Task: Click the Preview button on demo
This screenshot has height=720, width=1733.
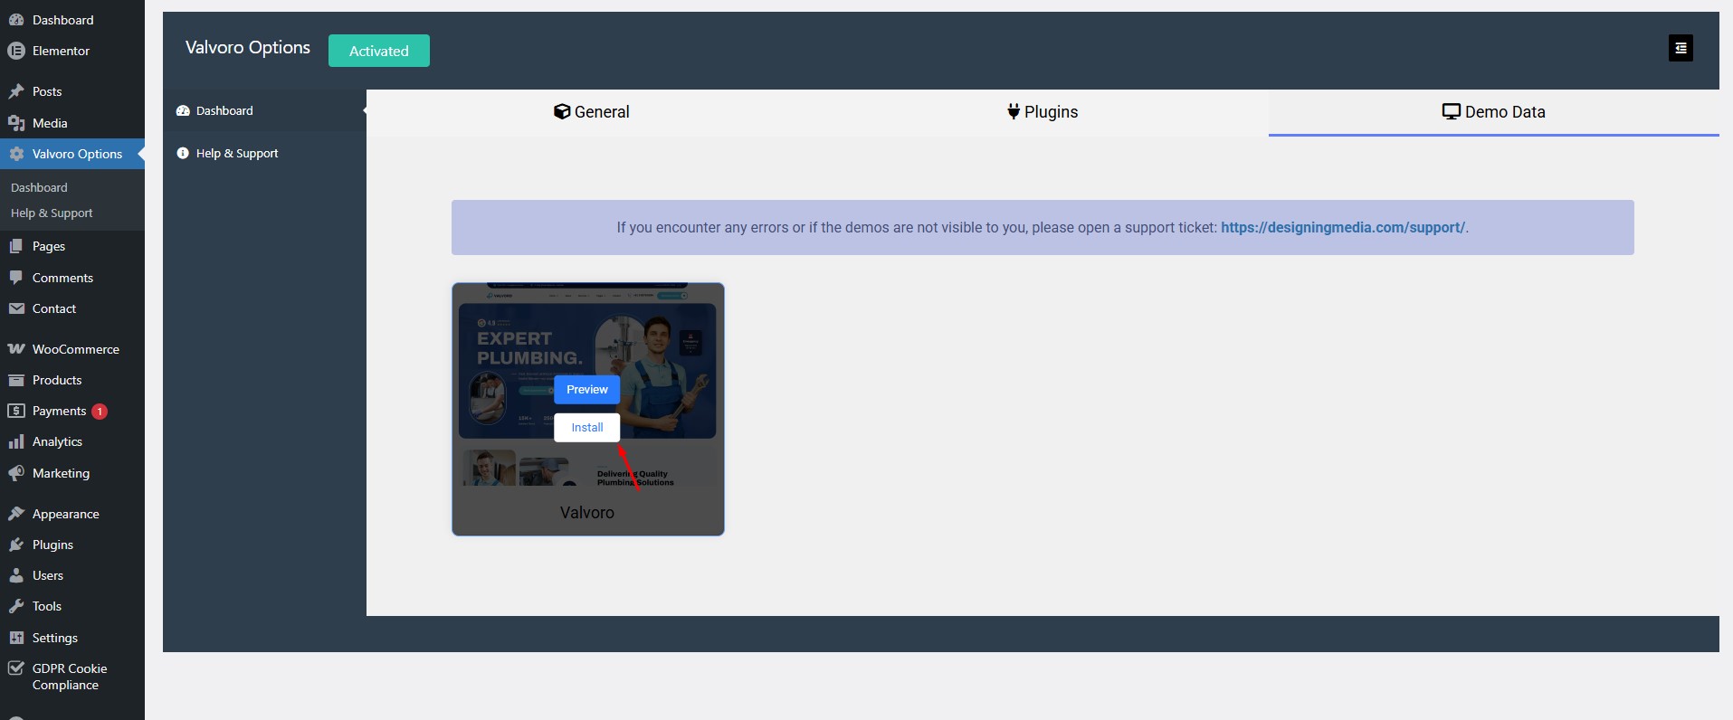Action: [586, 390]
